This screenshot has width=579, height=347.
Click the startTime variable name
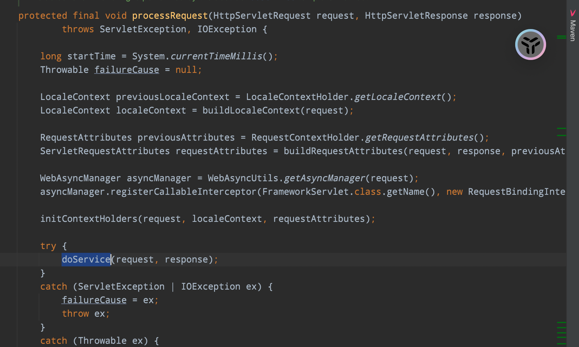click(91, 56)
